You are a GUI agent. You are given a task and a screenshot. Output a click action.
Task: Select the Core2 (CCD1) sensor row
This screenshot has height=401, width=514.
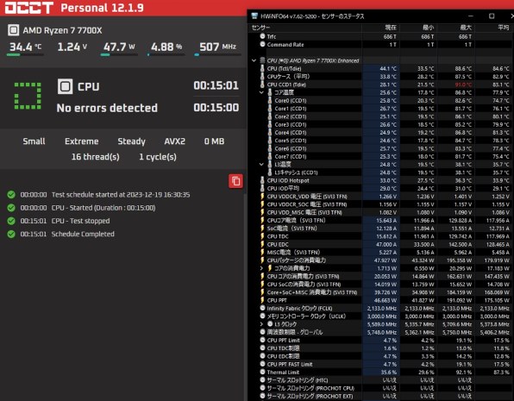coord(381,116)
